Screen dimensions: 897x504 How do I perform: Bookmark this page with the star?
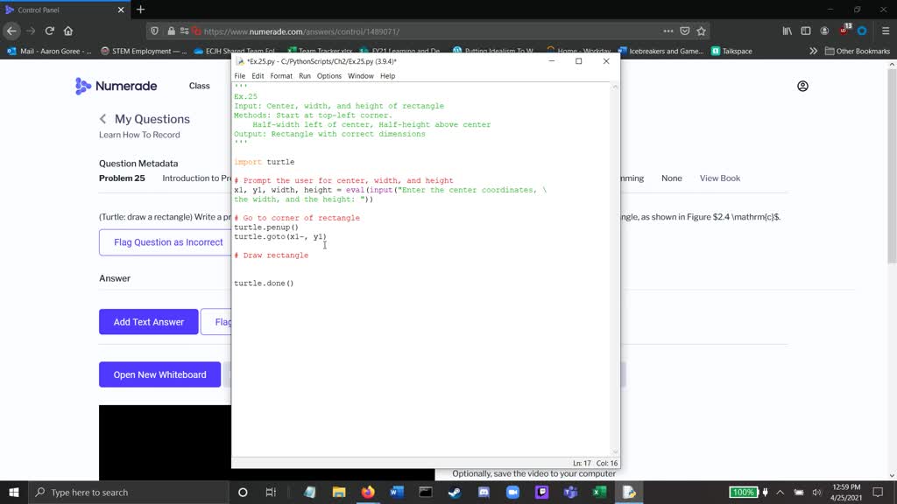702,31
